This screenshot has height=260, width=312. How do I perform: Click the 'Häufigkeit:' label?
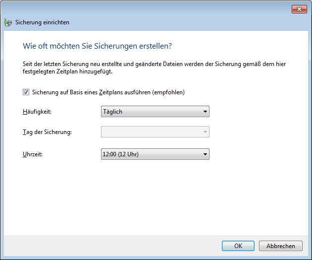tap(37, 112)
